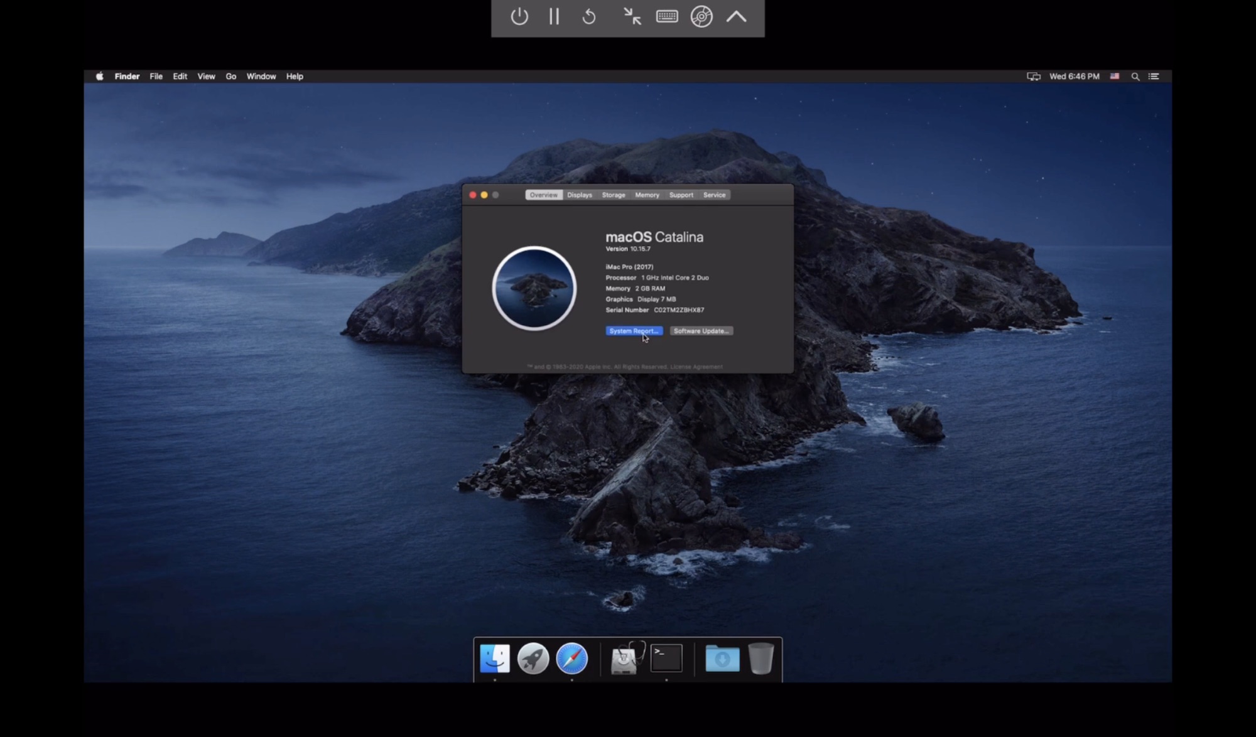Restart the VM with the reset icon
This screenshot has height=737, width=1256.
coord(589,16)
